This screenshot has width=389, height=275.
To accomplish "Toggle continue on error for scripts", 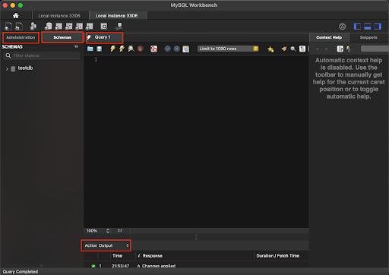I will click(153, 49).
